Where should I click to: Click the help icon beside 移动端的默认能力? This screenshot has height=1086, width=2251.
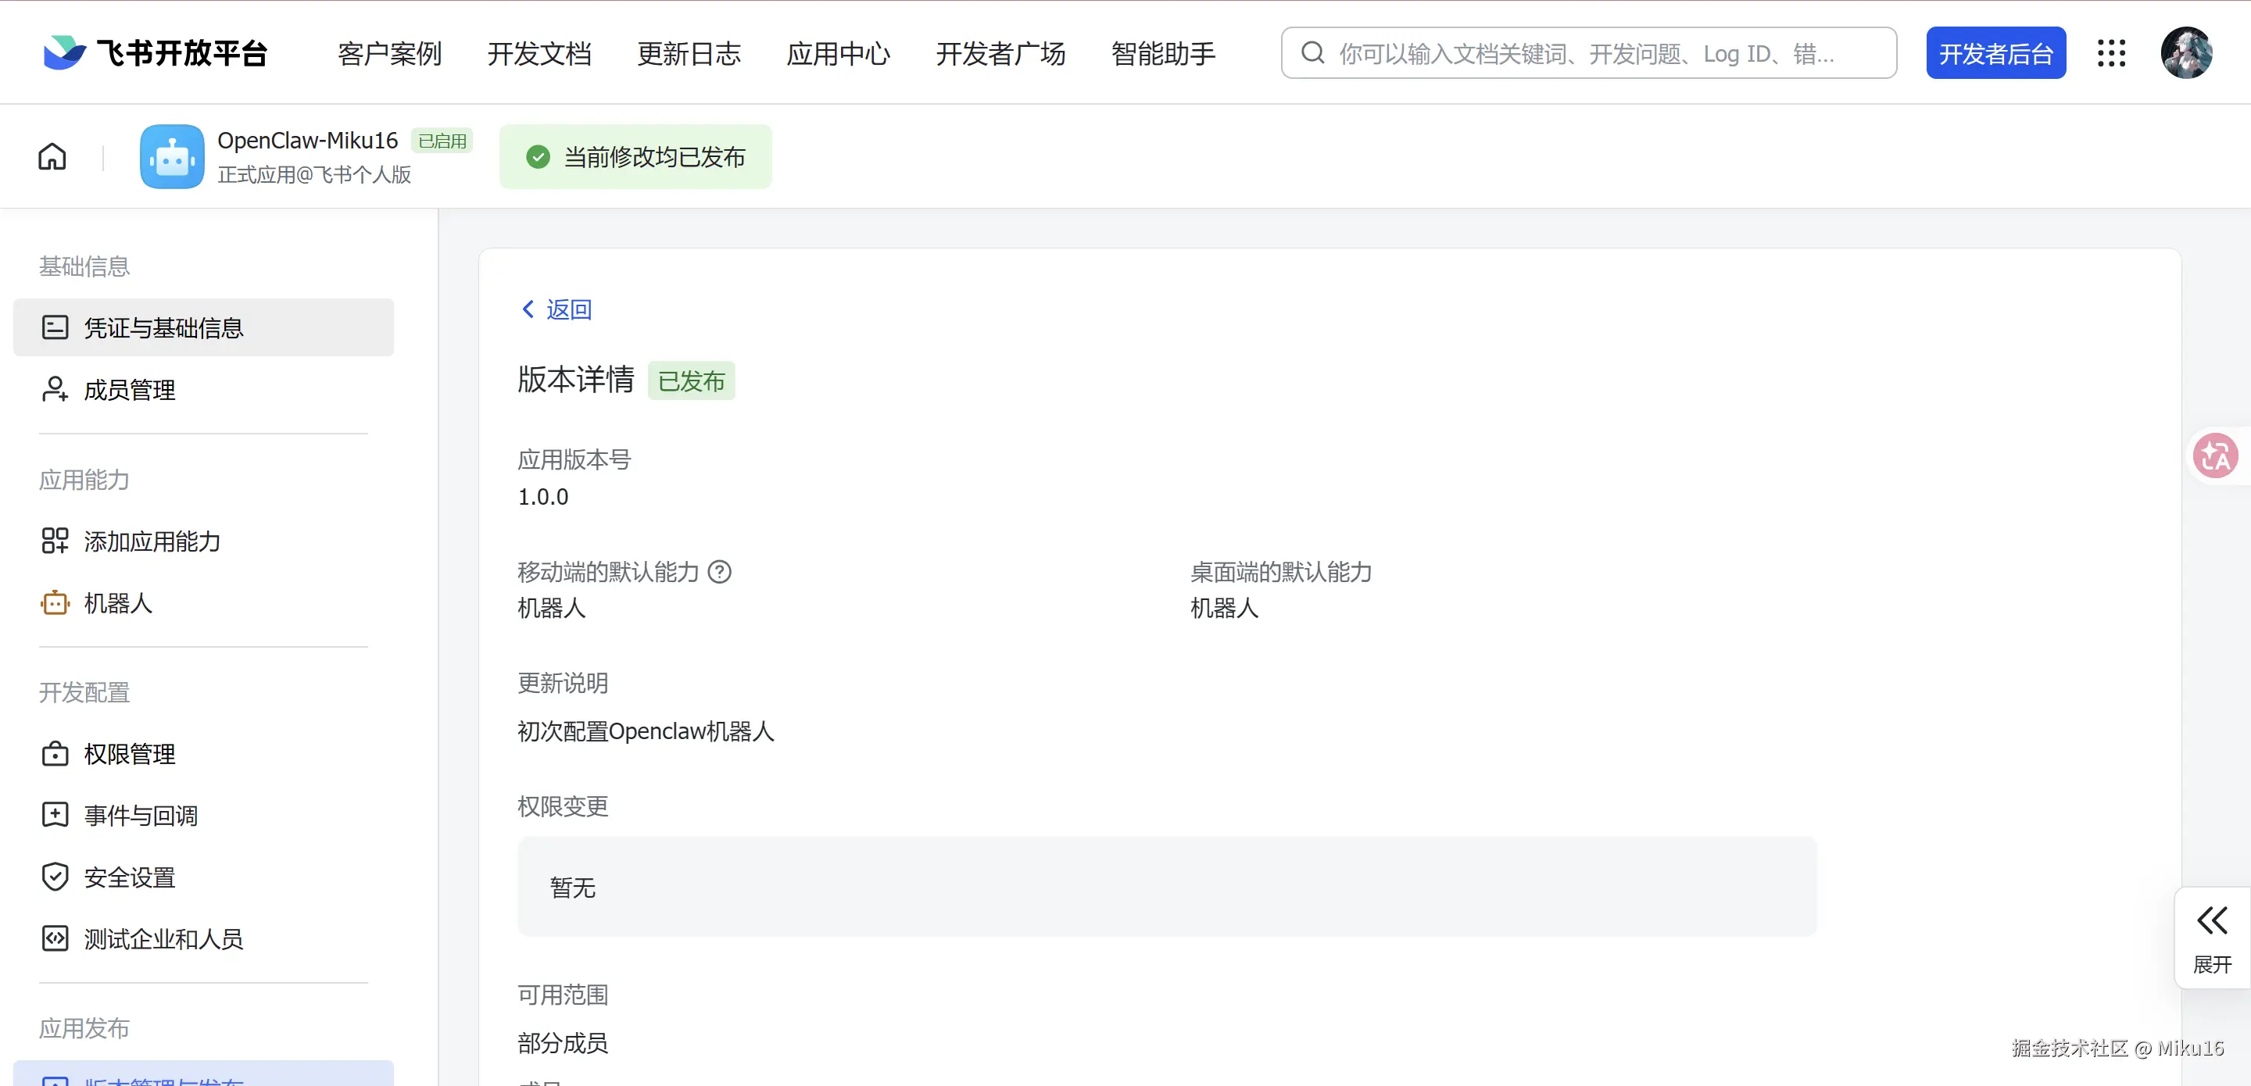(719, 572)
